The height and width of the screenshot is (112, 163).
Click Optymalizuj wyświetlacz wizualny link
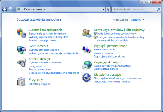[x=112, y=82]
